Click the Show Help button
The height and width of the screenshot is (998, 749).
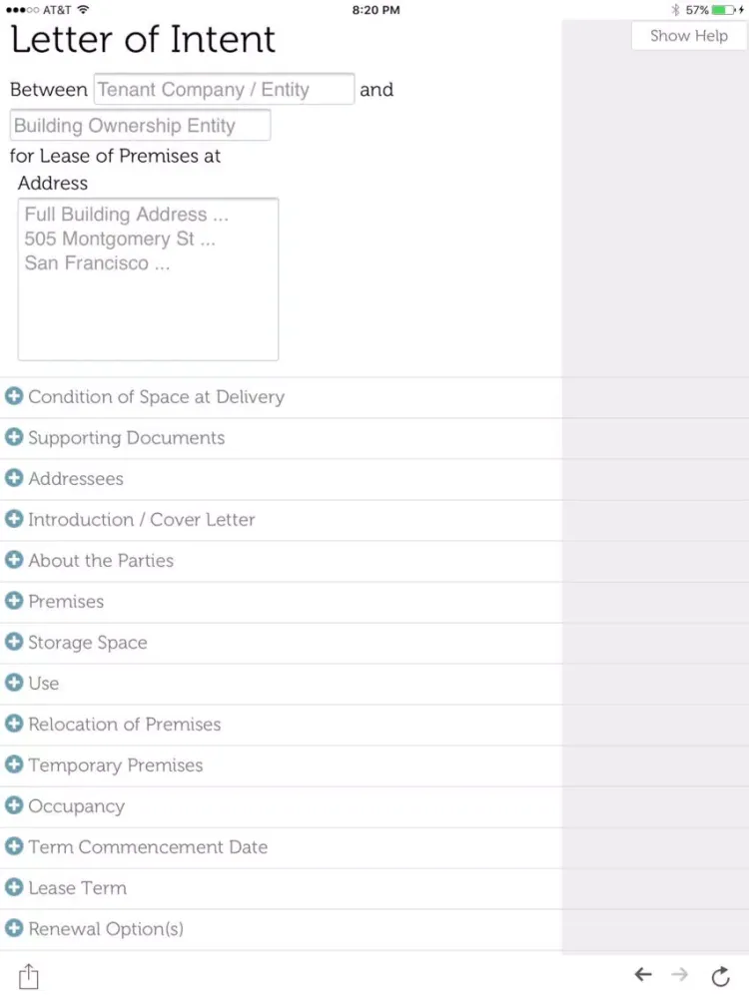pyautogui.click(x=688, y=36)
